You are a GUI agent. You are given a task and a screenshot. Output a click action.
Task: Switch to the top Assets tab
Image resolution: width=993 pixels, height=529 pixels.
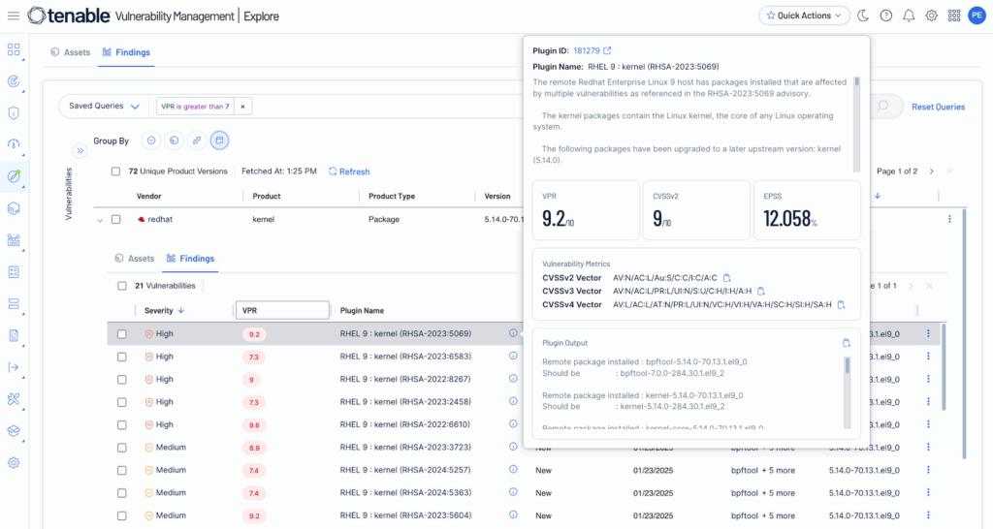click(71, 52)
